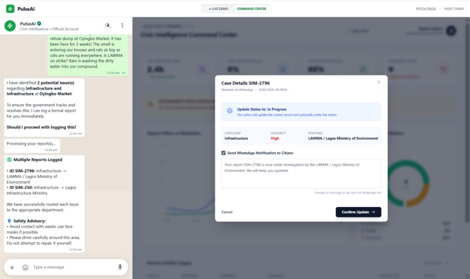Close the Case Details dialog with X

click(x=378, y=82)
